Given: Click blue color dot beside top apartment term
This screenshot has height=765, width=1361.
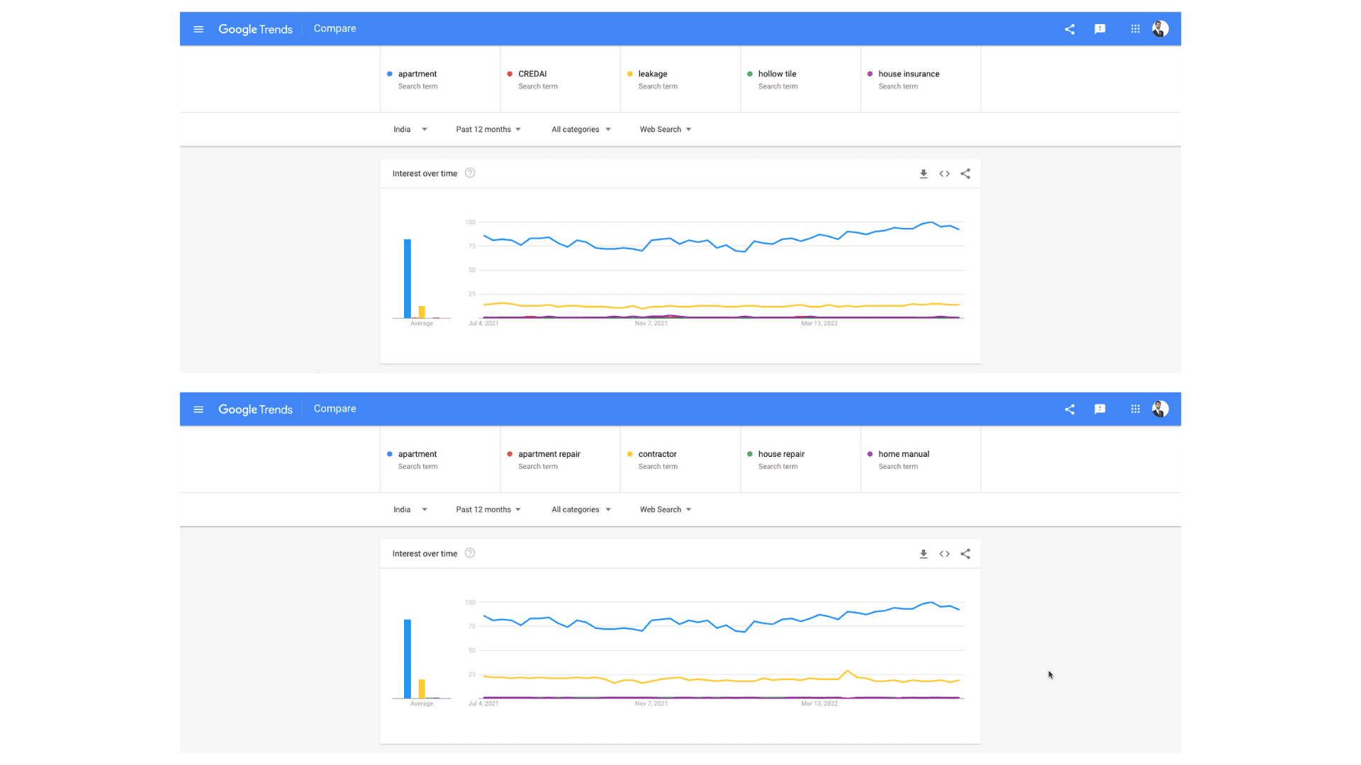Looking at the screenshot, I should [390, 74].
